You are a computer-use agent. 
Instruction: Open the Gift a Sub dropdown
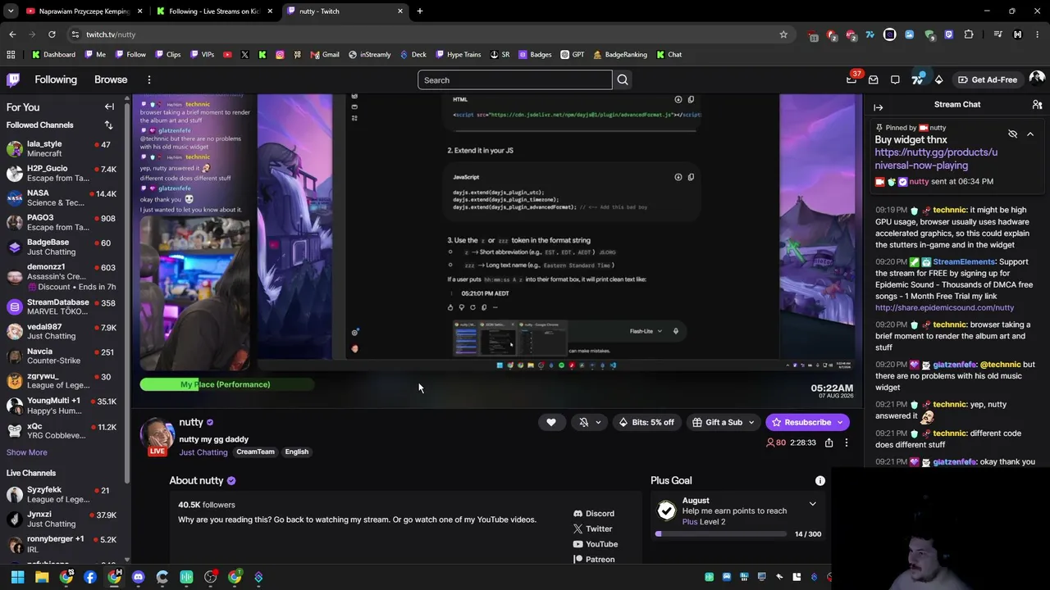point(751,423)
